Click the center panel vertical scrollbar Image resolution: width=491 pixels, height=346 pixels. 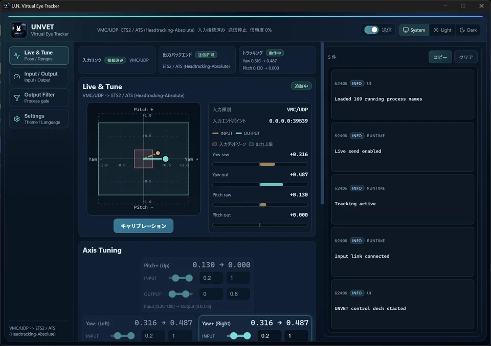tap(322, 123)
